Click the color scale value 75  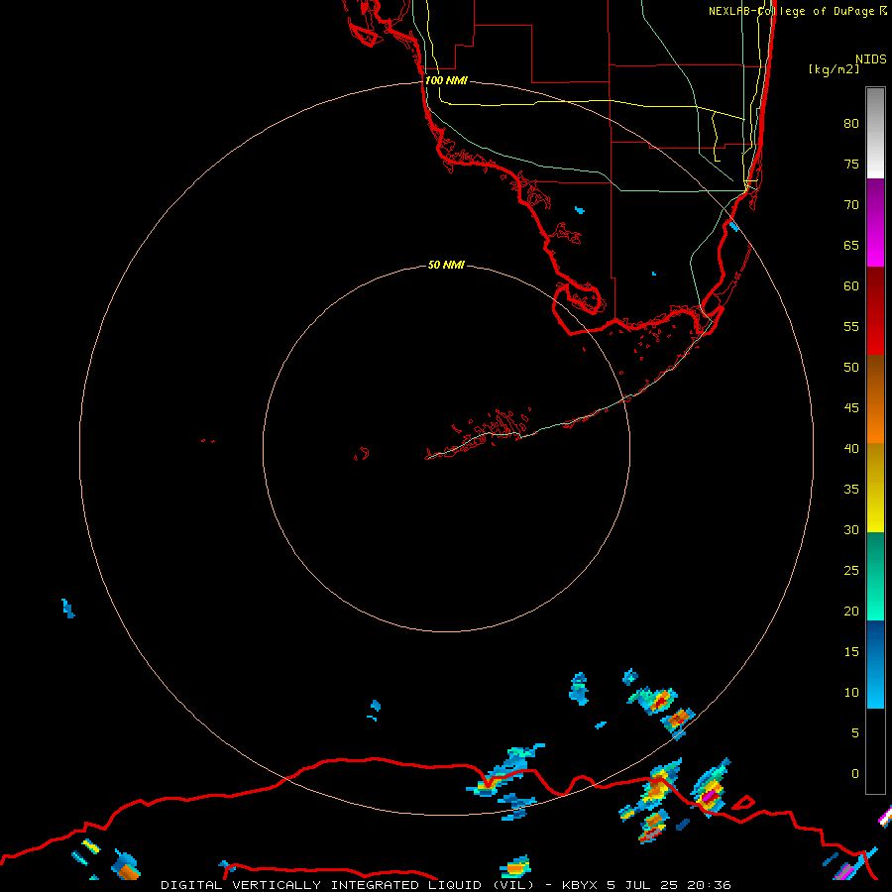pyautogui.click(x=851, y=164)
